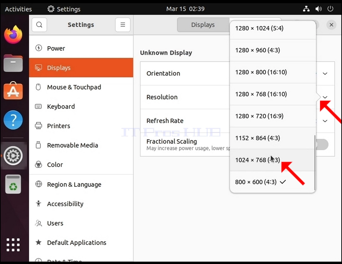Screen dimensions: 342x264
Task: Expand the Refresh Rate dropdown arrow
Action: coord(325,121)
